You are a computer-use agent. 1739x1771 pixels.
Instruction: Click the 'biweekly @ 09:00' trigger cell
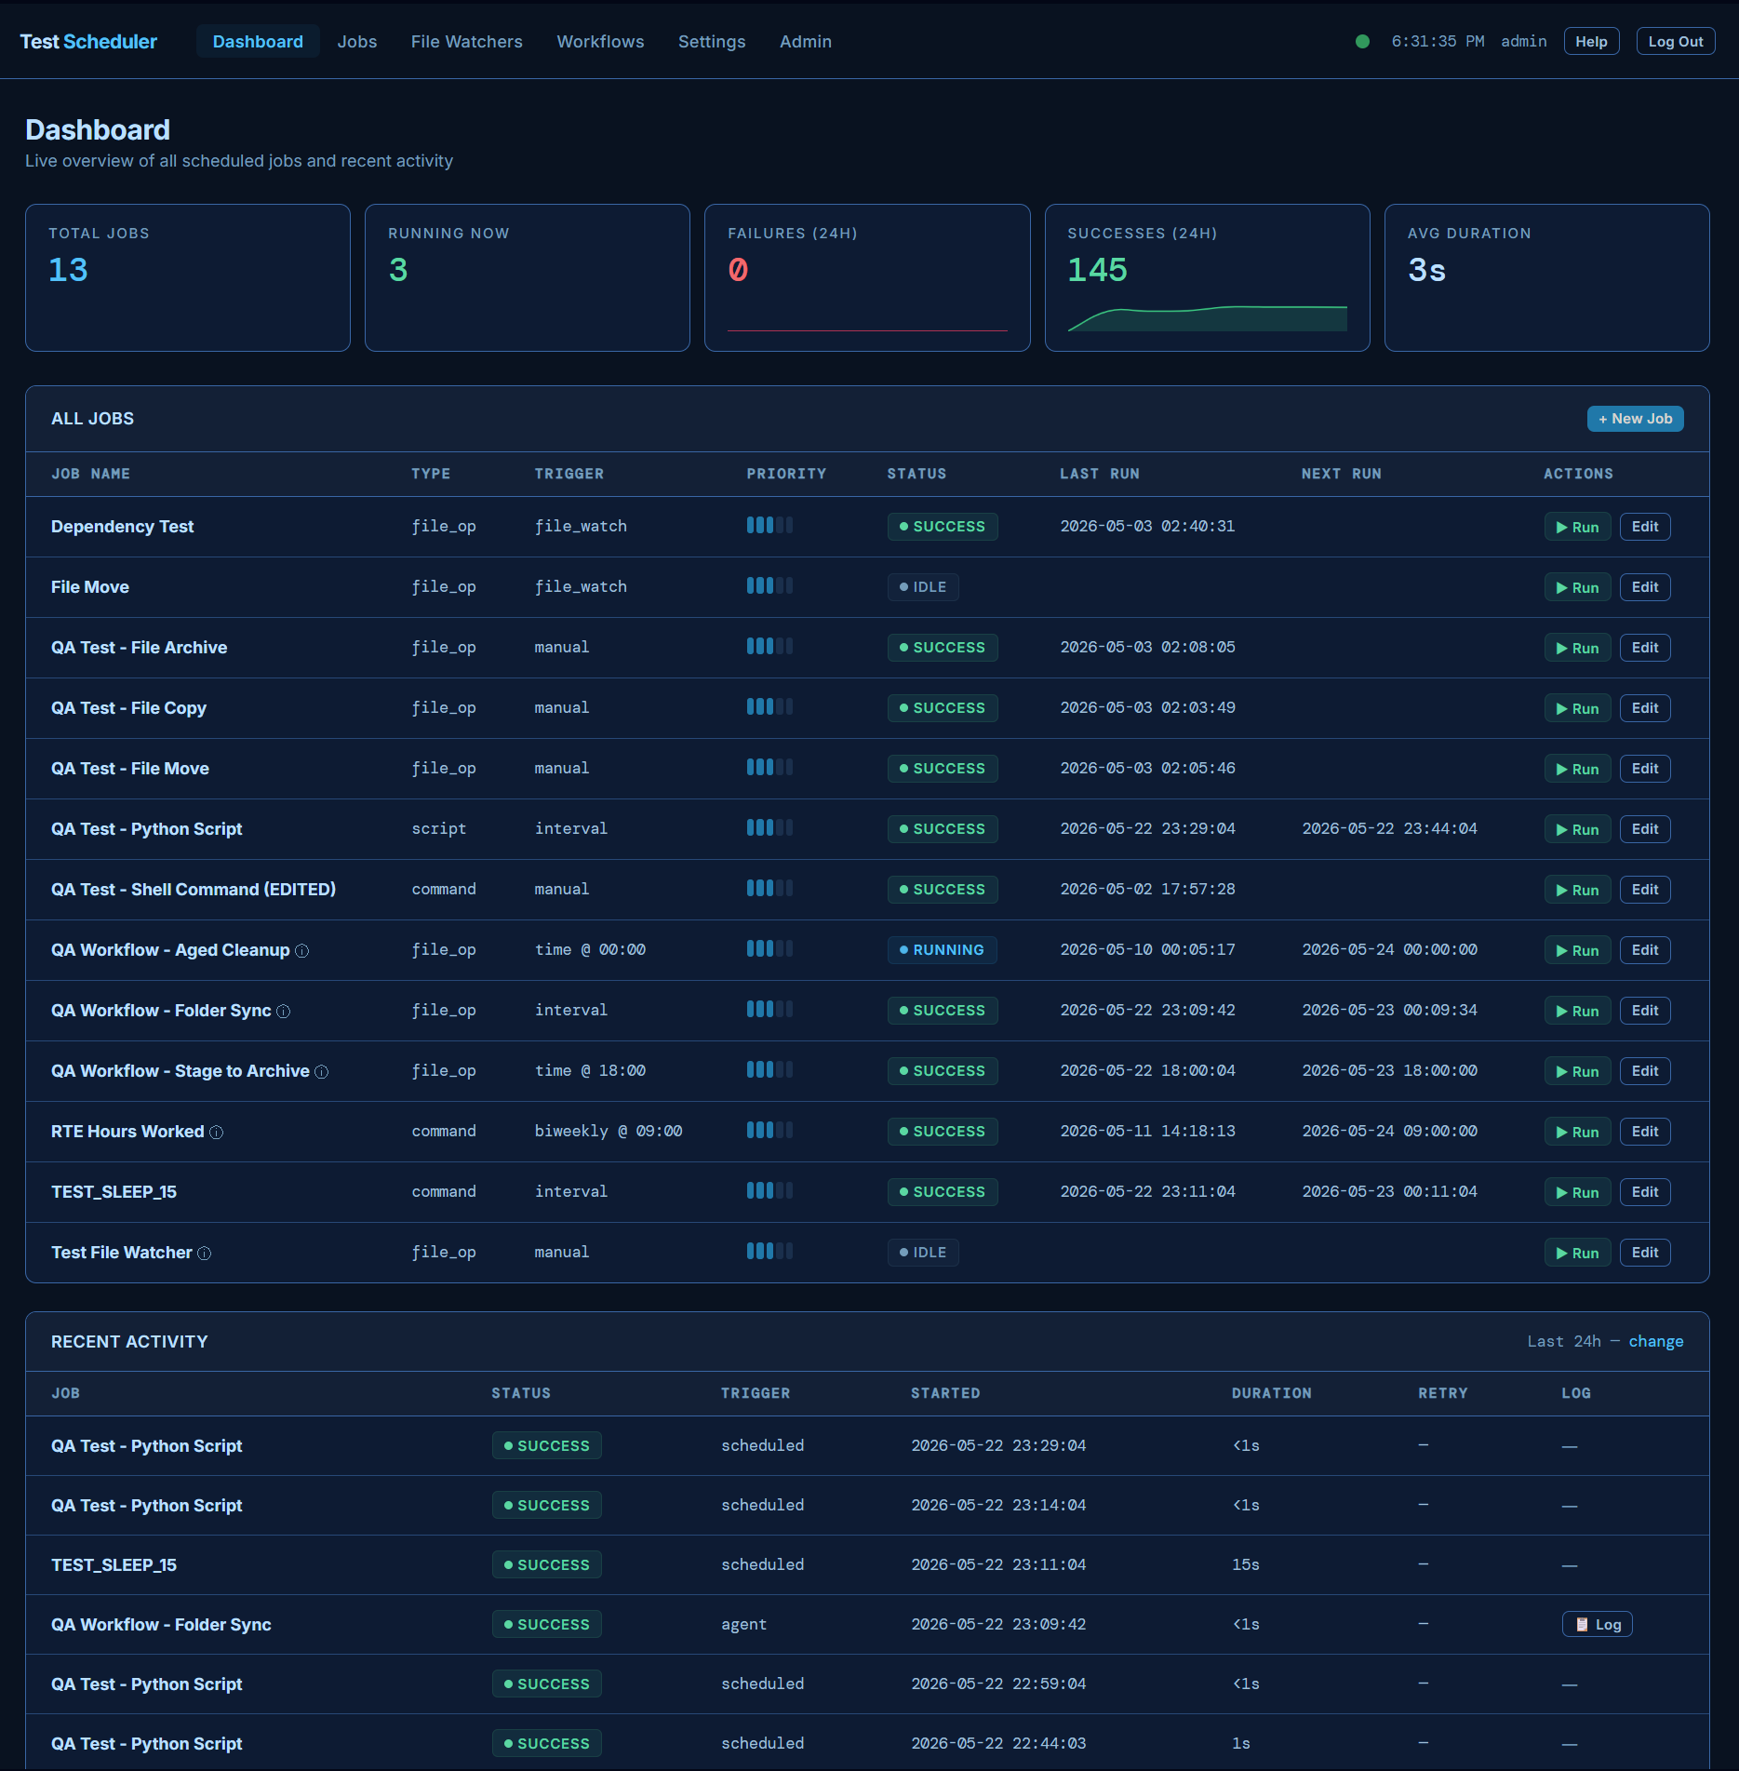(609, 1132)
